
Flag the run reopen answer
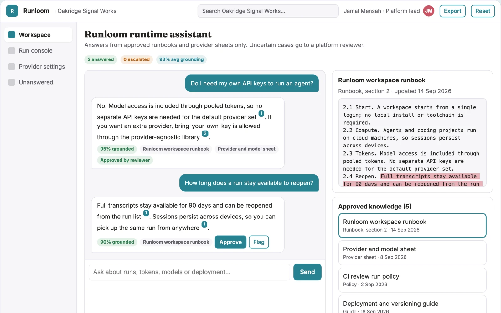point(259,242)
